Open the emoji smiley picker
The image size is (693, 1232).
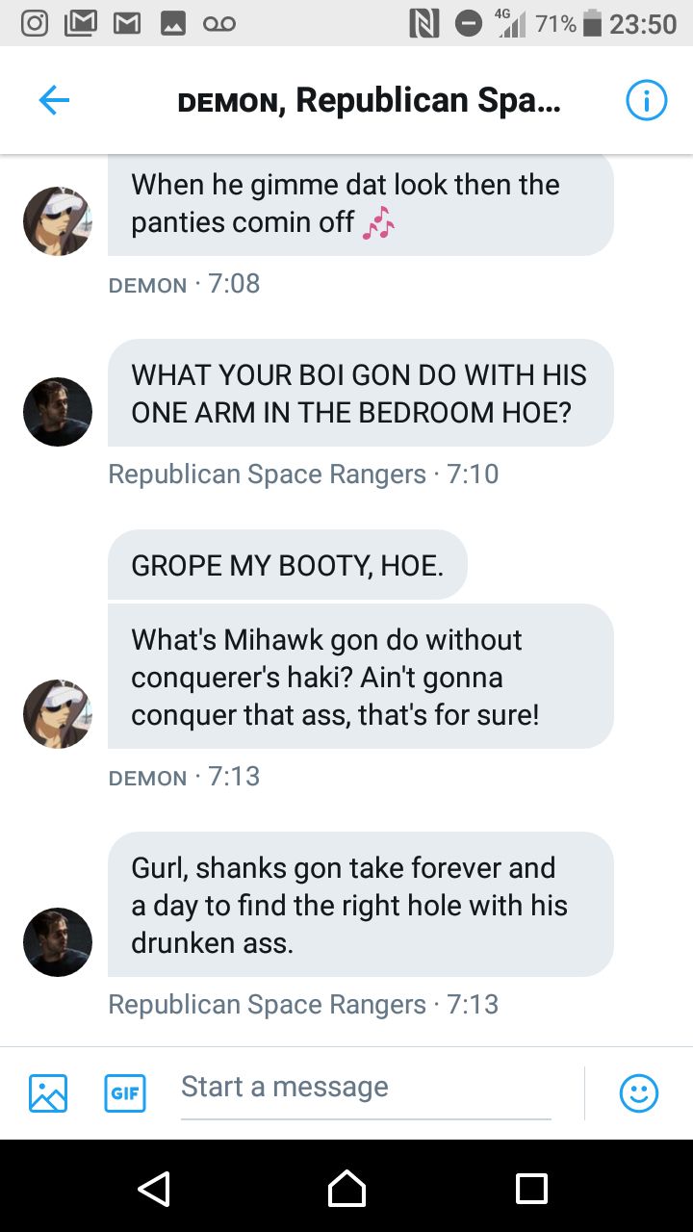639,1093
